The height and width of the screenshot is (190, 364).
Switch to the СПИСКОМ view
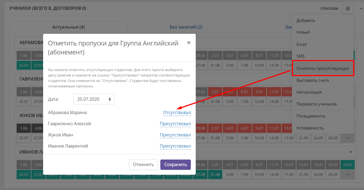tap(329, 8)
